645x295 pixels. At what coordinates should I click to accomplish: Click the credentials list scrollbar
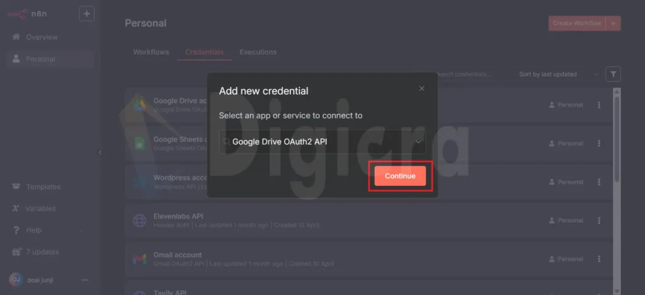(616, 138)
